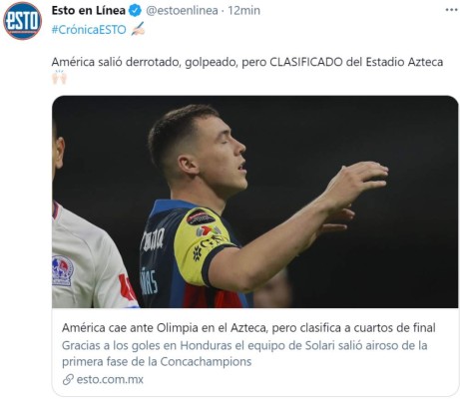Click the link chain icon
The height and width of the screenshot is (399, 460).
(x=68, y=379)
